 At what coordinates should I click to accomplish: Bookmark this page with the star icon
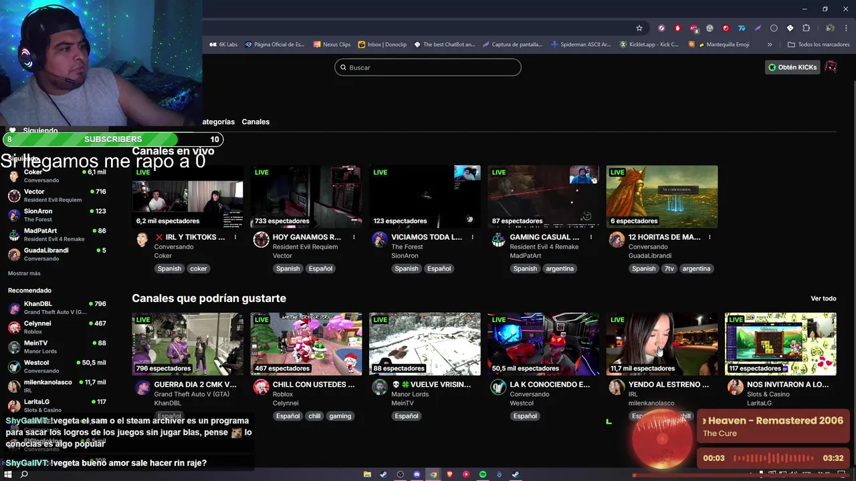pos(639,28)
